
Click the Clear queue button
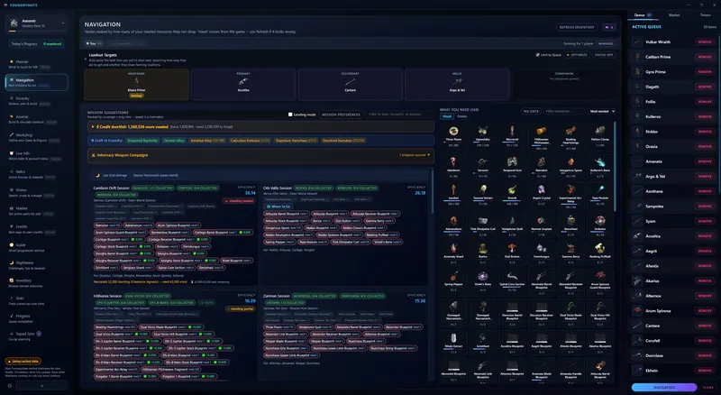(x=708, y=387)
